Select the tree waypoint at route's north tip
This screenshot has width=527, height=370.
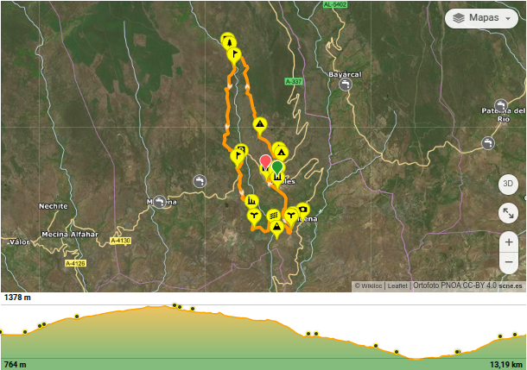(x=228, y=40)
